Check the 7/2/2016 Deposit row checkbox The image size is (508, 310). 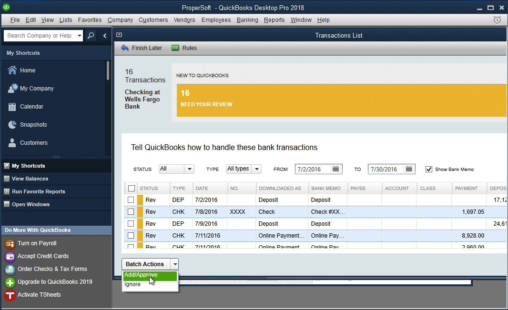131,200
